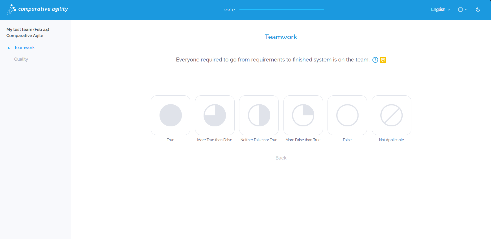This screenshot has width=491, height=239.
Task: Click the Comparative Agility logo
Action: point(37,10)
